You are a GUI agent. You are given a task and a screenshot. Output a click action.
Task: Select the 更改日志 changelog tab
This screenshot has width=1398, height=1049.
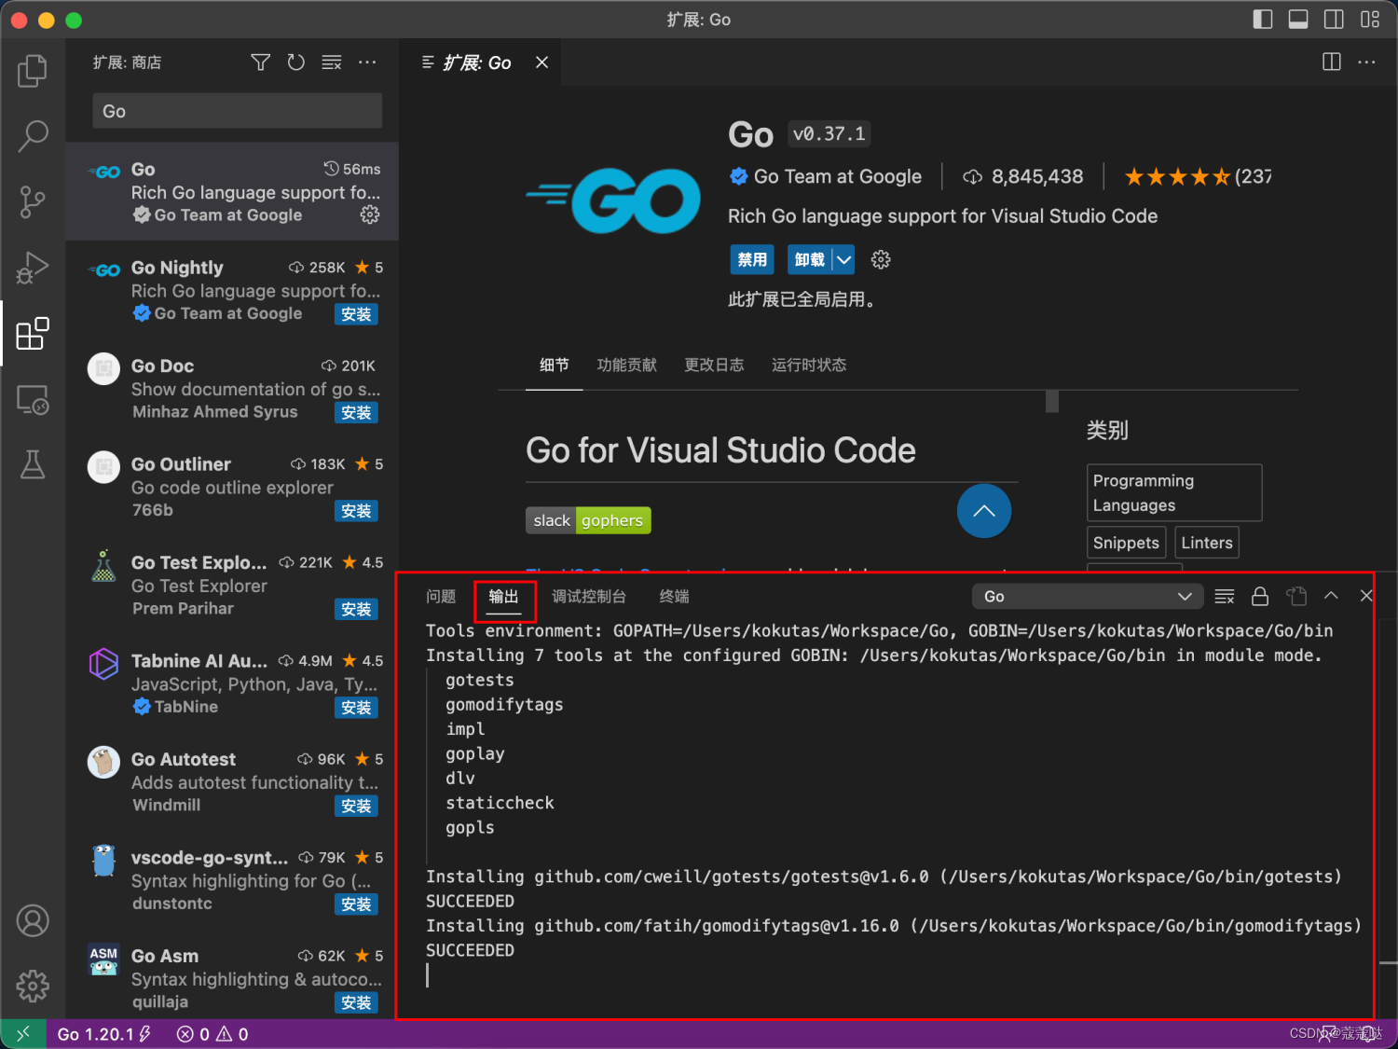click(714, 365)
